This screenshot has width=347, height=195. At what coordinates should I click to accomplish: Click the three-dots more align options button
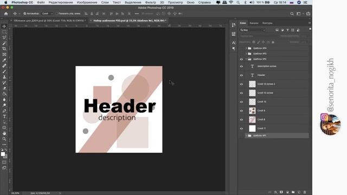[137, 14]
